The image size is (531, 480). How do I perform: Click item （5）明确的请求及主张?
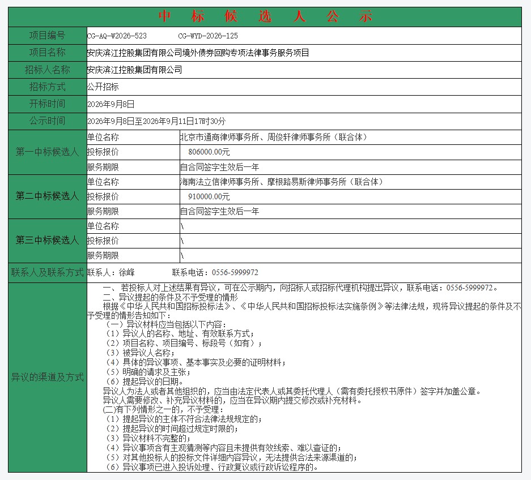pos(148,372)
